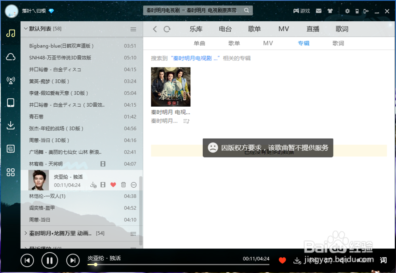Screen dimensions: 396x273
Task: Click MV icon on 林宥嘉 - 天将明 row
Action: click(103, 164)
